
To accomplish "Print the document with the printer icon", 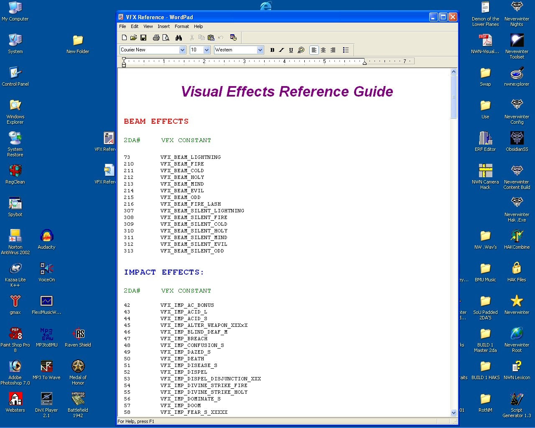I will coord(156,38).
